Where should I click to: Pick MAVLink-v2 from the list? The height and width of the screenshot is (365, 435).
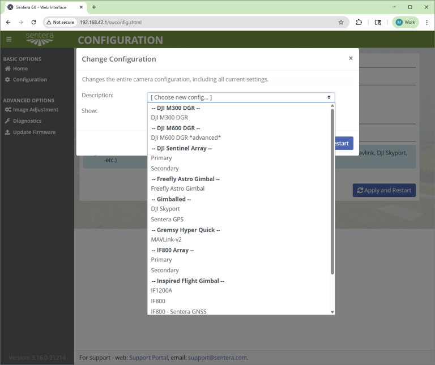(x=166, y=239)
